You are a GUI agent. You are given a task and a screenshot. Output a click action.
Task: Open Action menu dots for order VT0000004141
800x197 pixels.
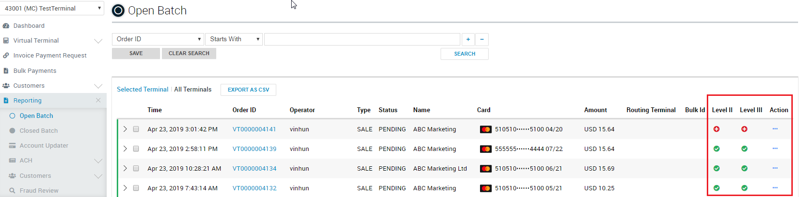[775, 129]
